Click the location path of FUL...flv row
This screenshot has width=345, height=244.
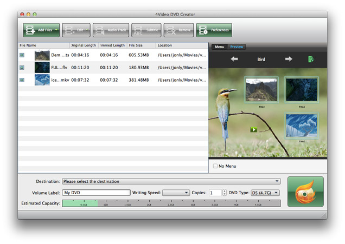click(x=182, y=68)
